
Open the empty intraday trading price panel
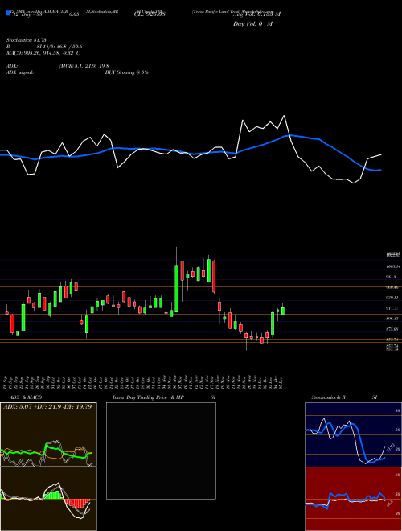coord(161,451)
